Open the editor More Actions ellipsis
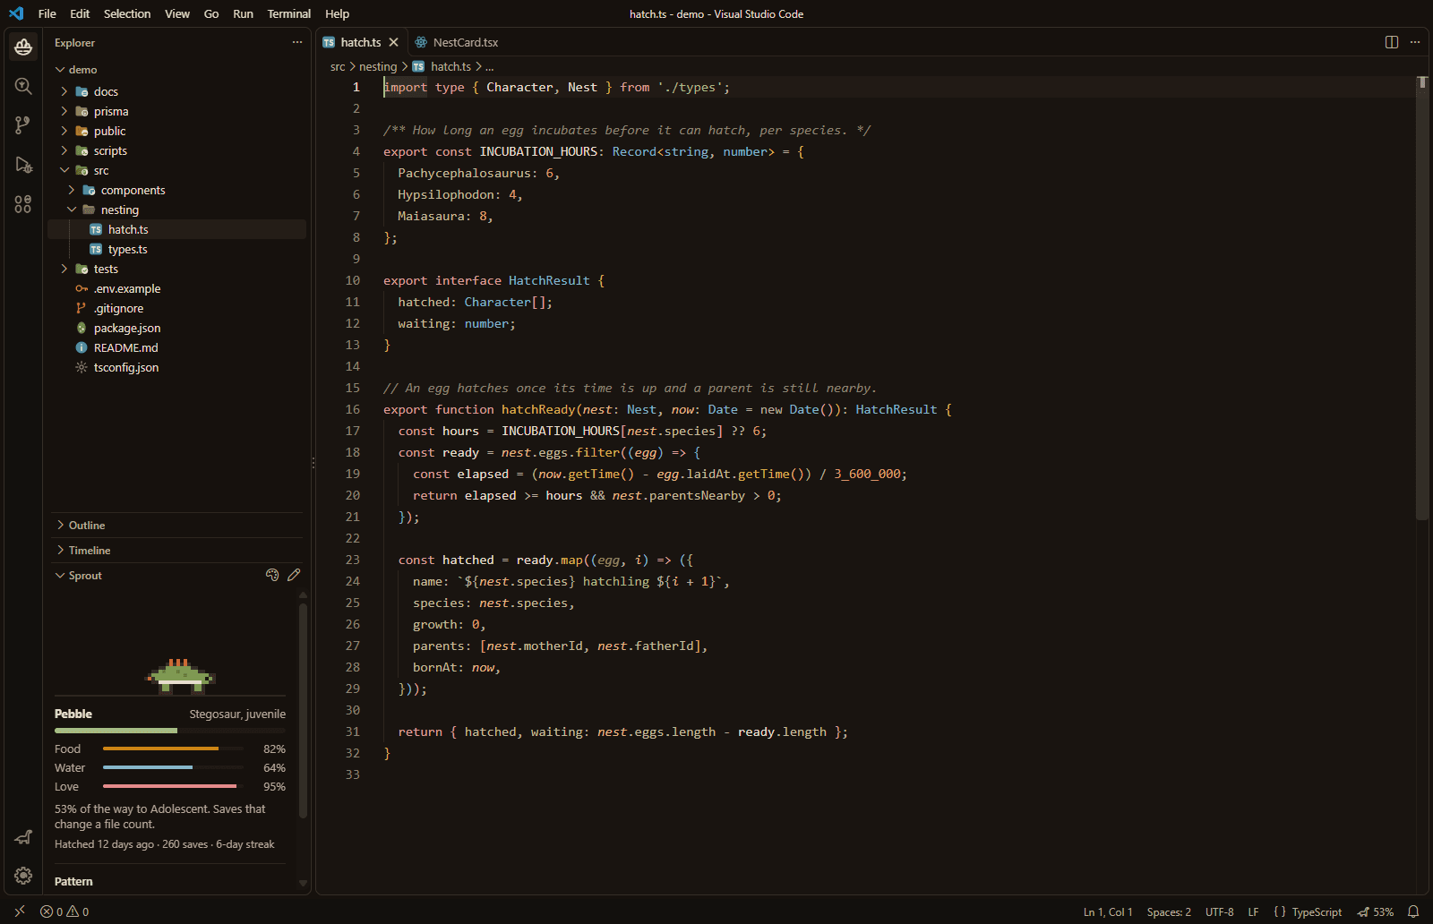 tap(1415, 42)
